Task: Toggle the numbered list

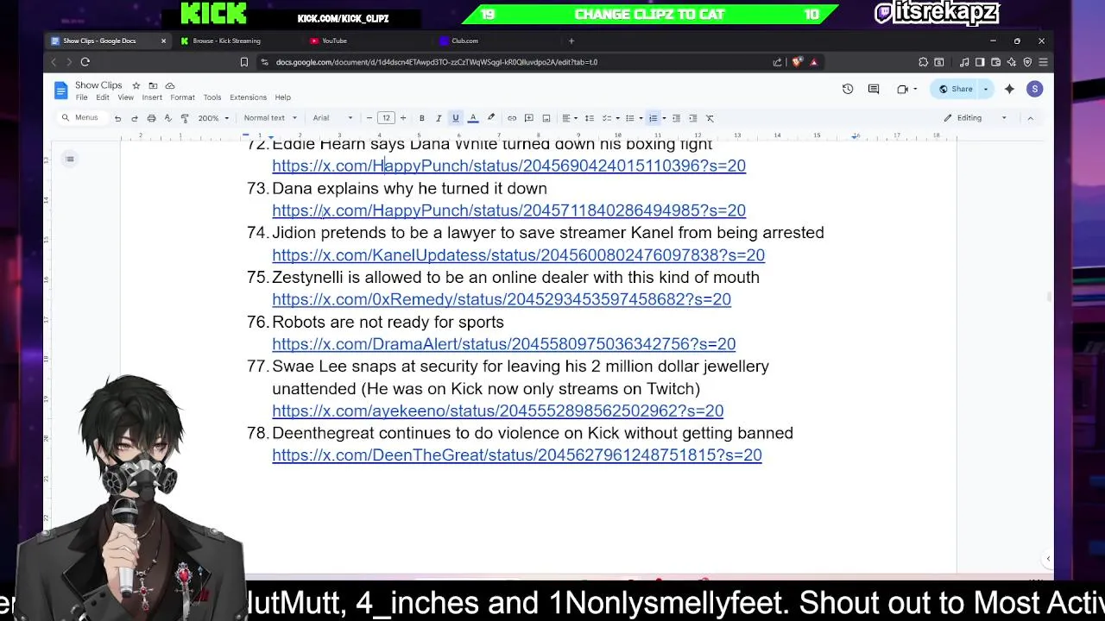Action: coord(654,118)
